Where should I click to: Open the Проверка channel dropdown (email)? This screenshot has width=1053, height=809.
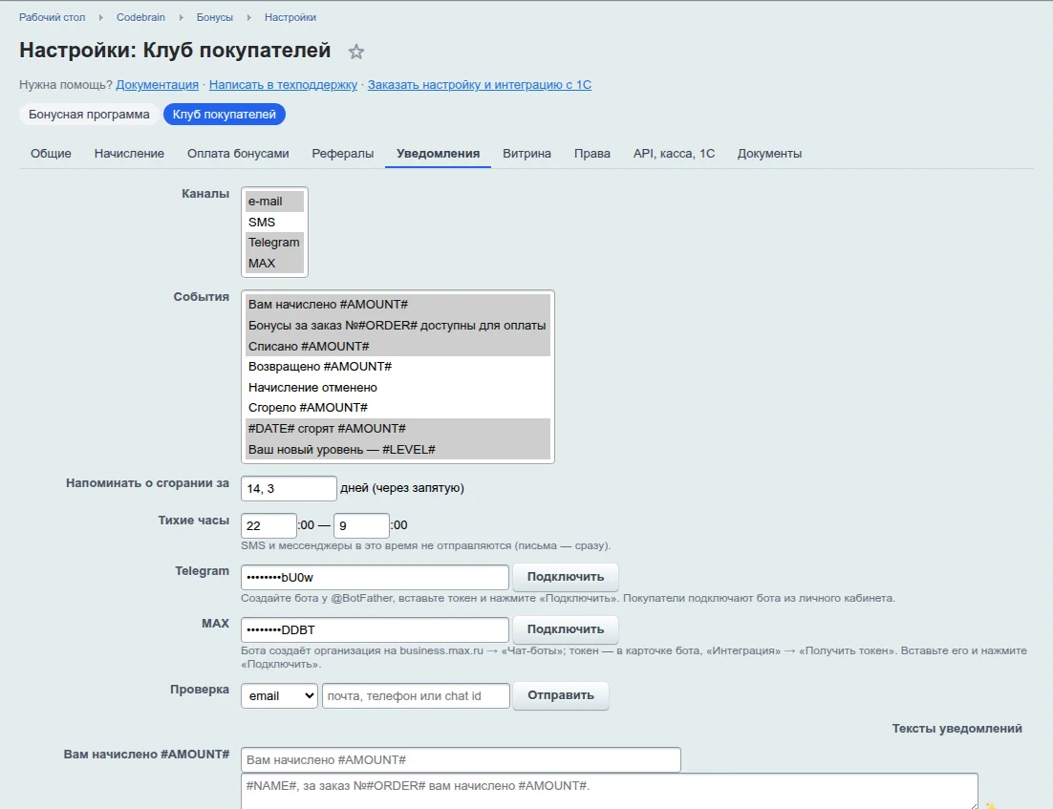click(279, 695)
